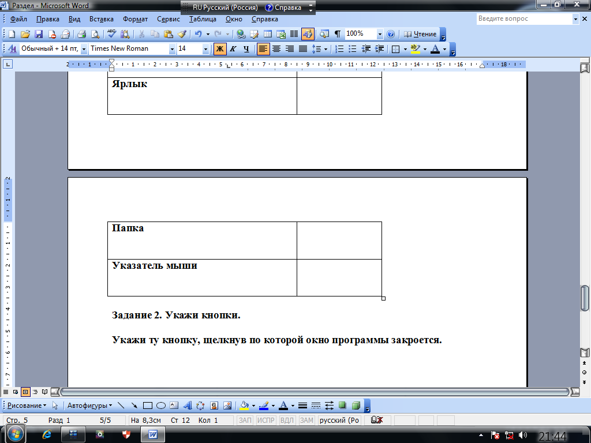Insert a picture from file
The width and height of the screenshot is (591, 443).
pyautogui.click(x=227, y=406)
